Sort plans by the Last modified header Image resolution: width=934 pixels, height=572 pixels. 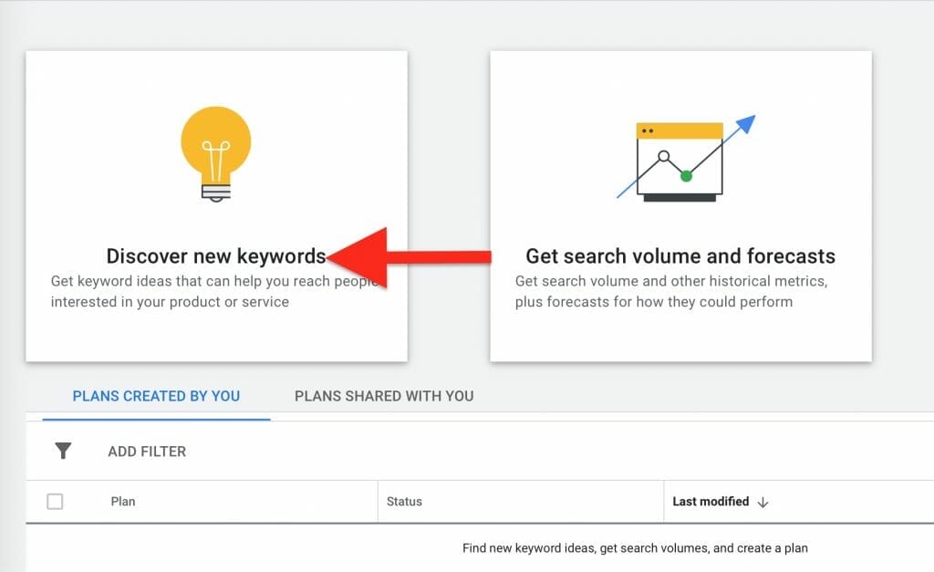[711, 502]
